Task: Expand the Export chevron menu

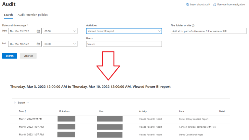Action: (x=28, y=103)
